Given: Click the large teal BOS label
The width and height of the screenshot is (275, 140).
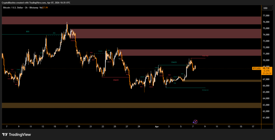Looking at the screenshot, I should [x=28, y=32].
